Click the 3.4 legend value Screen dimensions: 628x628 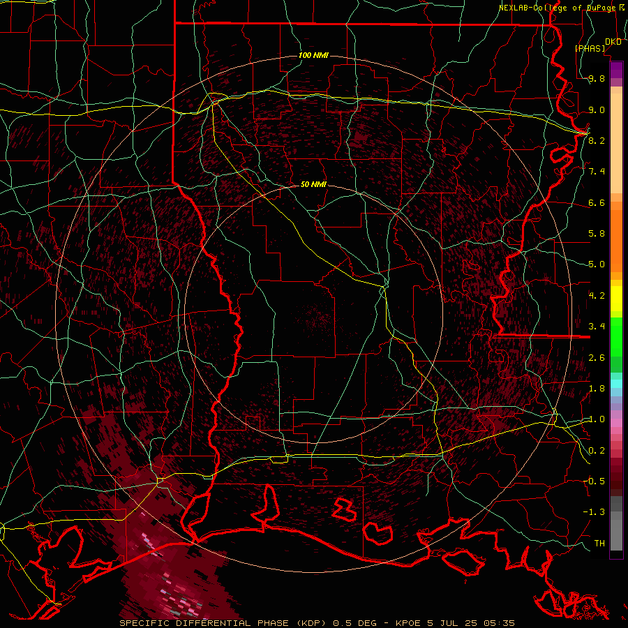coord(597,327)
